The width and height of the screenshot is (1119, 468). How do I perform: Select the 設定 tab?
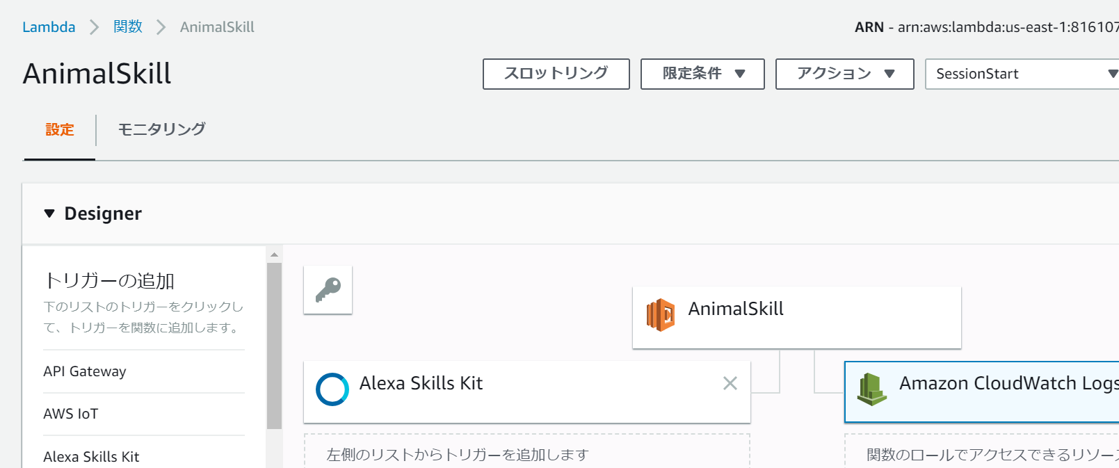pos(60,130)
